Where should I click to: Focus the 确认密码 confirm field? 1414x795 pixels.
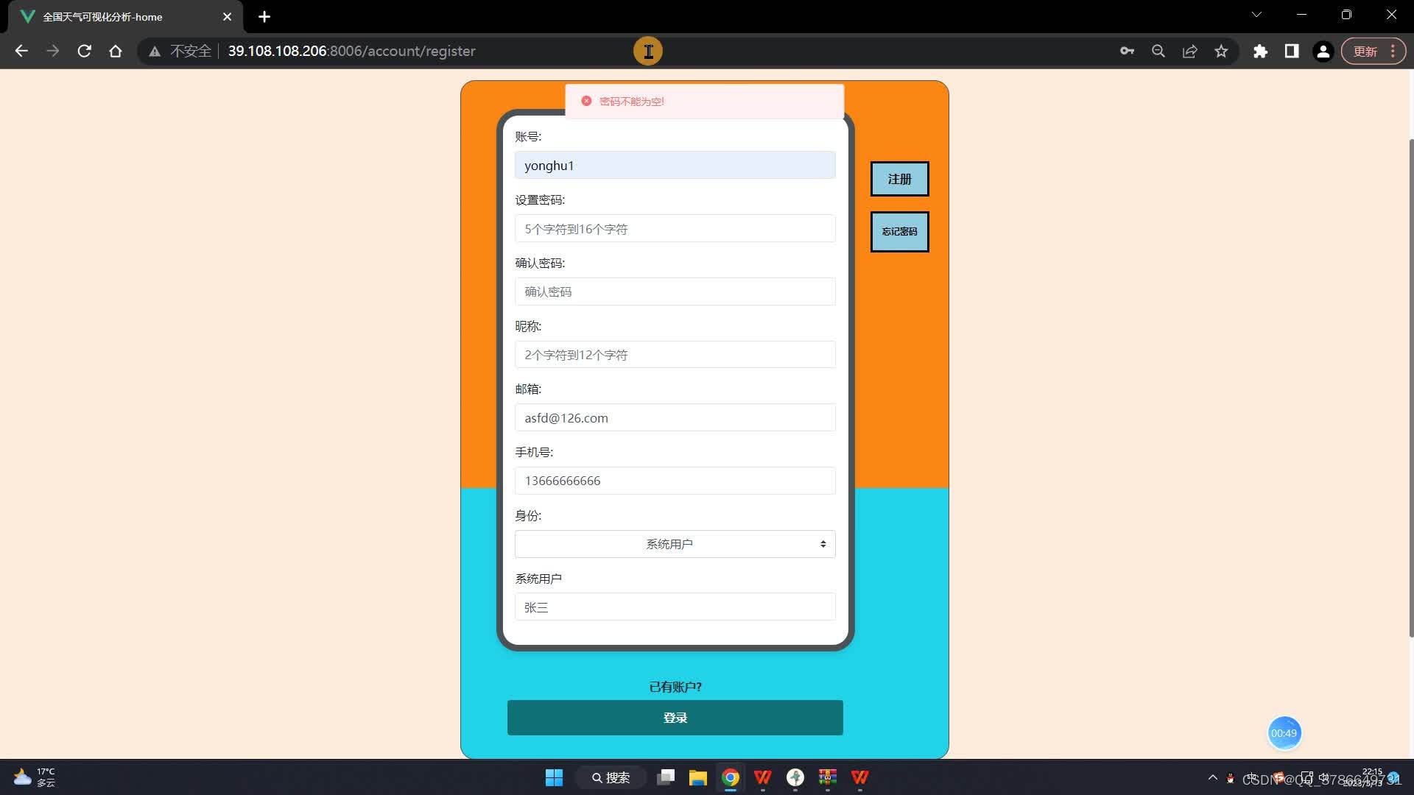click(675, 291)
